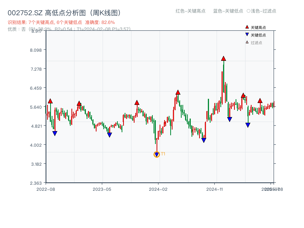Click the white triangle filter-point legend icon
This screenshot has width=304, height=228.
click(247, 42)
